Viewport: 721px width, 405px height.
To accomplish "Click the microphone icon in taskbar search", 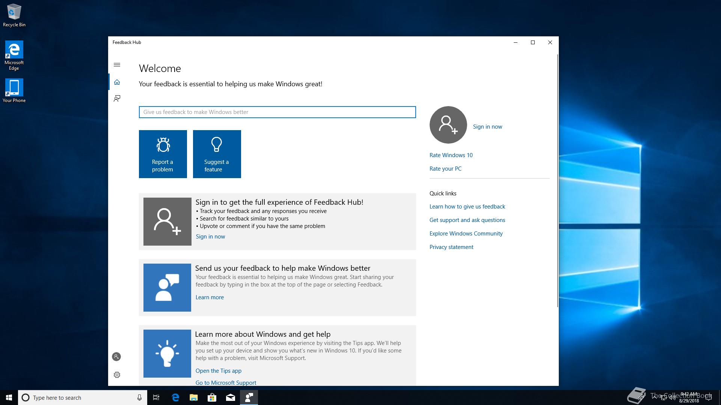I will 139,397.
